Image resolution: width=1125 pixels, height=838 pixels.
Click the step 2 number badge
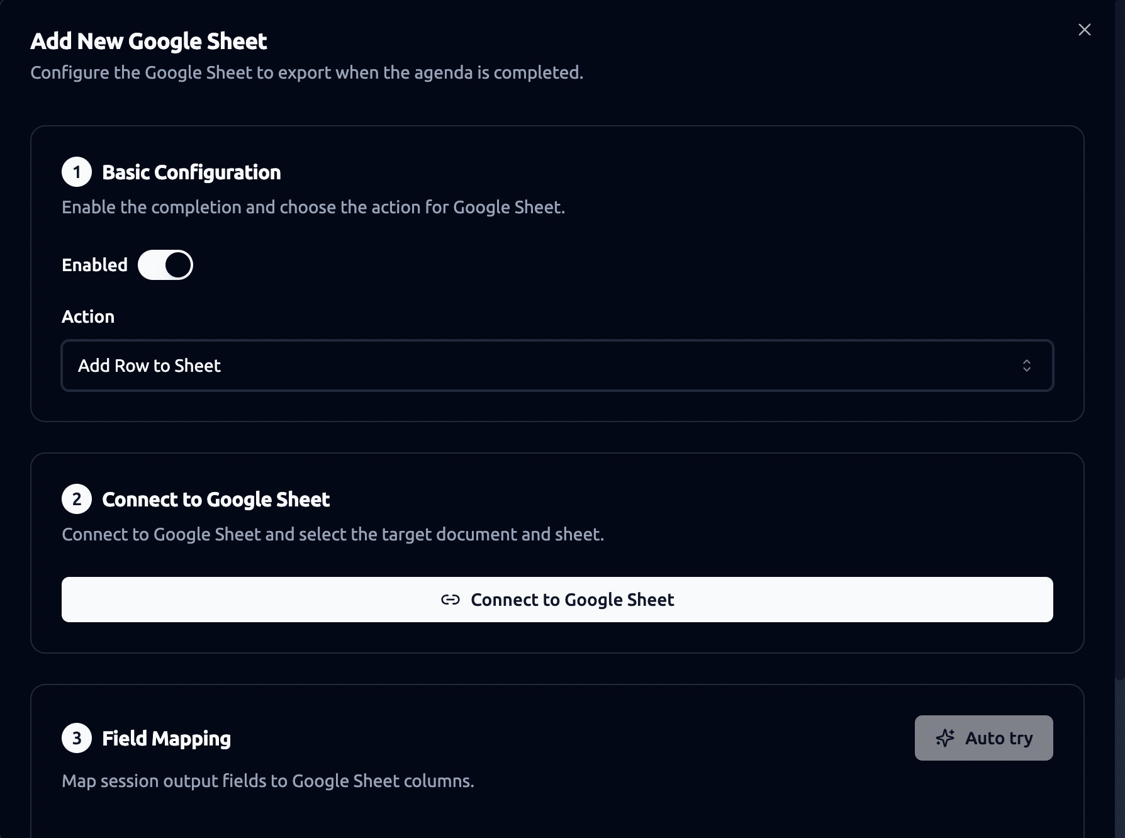coord(77,499)
